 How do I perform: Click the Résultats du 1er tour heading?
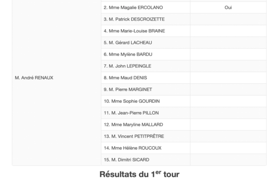point(139,174)
